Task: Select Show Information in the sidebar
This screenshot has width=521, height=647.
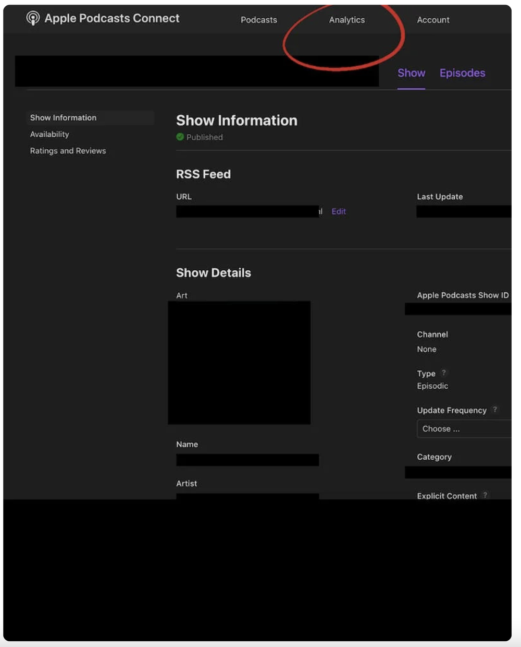Action: [90, 117]
